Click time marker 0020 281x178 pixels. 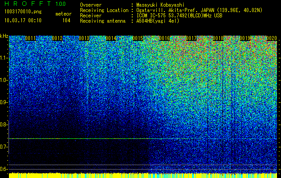pyautogui.click(x=272, y=38)
